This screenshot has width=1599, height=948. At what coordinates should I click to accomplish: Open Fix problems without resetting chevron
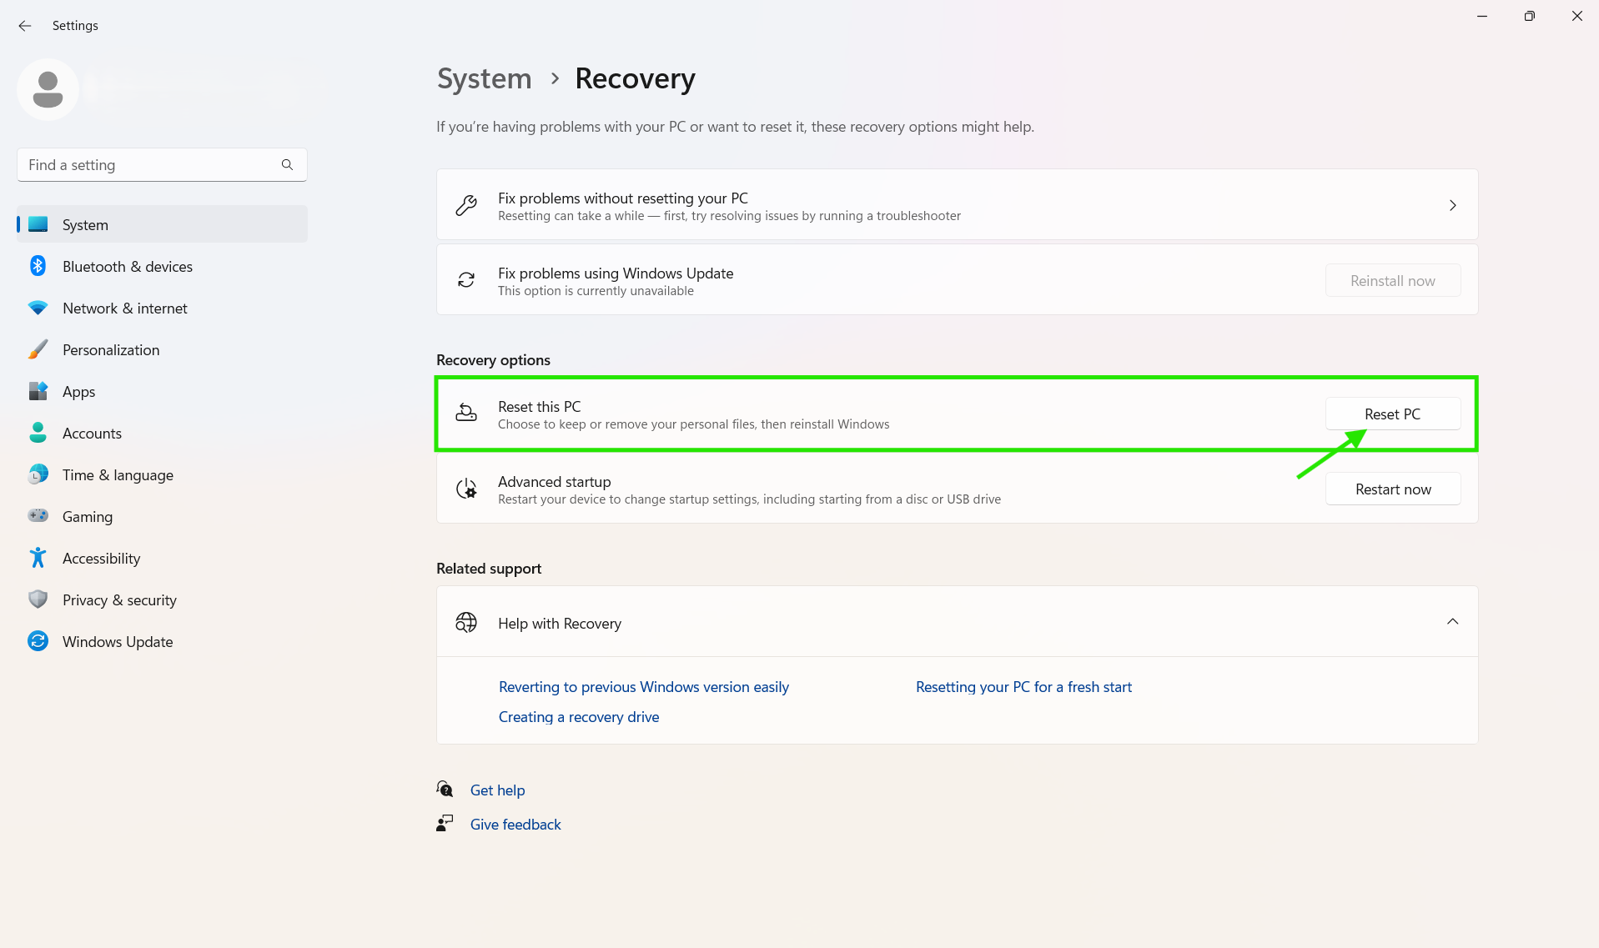tap(1452, 205)
